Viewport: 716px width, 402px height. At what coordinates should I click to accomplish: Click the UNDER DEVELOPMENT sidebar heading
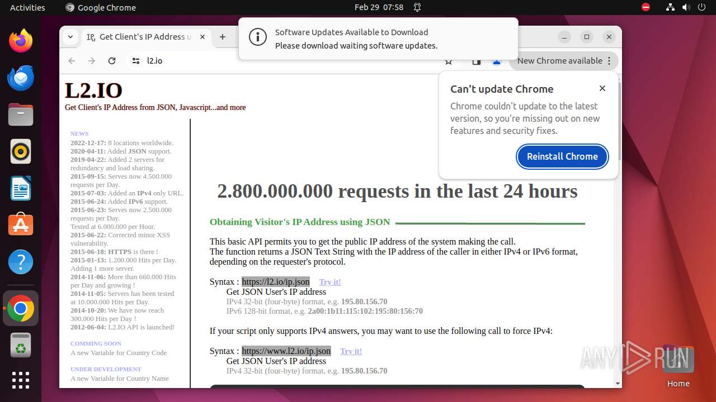[106, 369]
